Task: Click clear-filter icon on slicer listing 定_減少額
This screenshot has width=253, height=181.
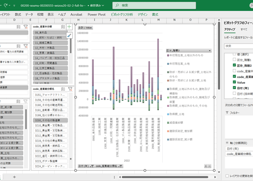Action: 25,101
